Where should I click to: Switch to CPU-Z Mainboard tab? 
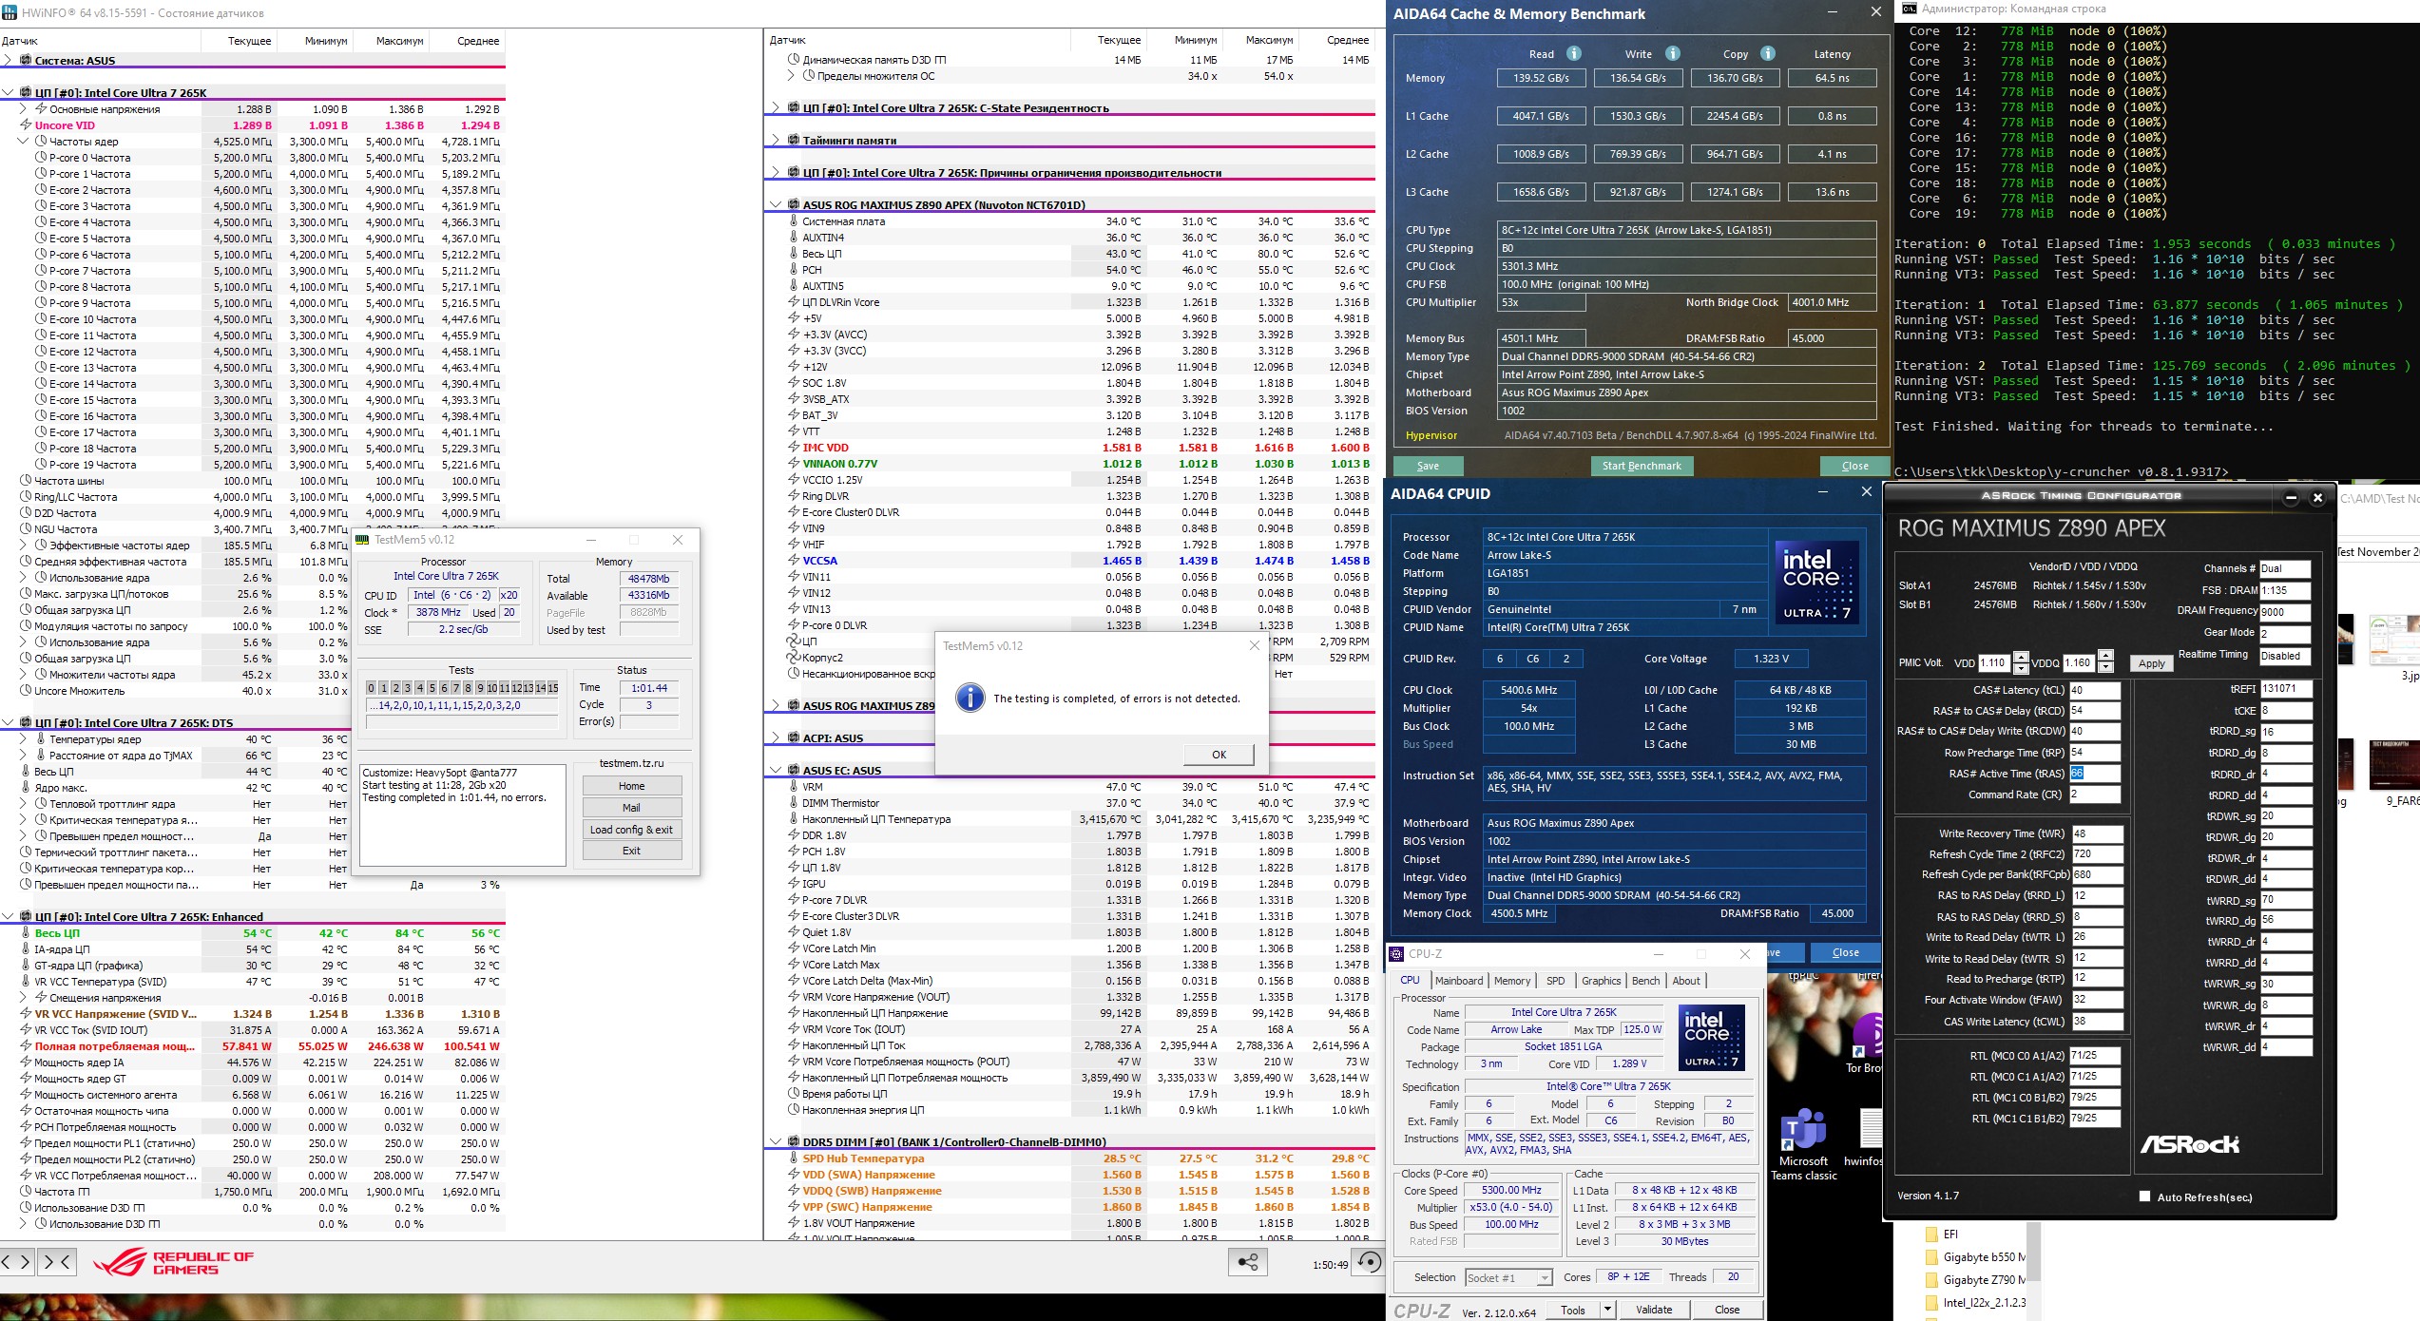1458,981
